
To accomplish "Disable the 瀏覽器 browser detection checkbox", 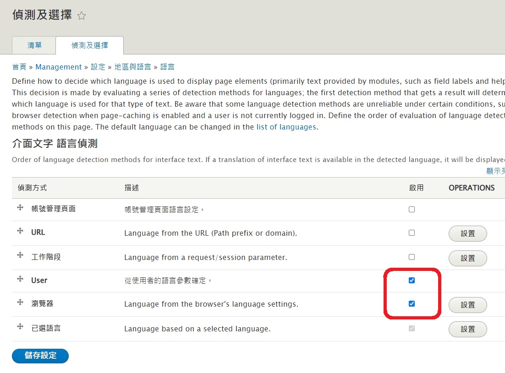I will [x=412, y=304].
